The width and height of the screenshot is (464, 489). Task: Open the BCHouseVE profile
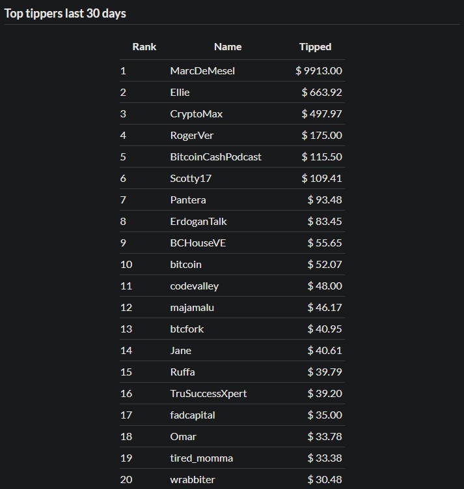(x=198, y=243)
